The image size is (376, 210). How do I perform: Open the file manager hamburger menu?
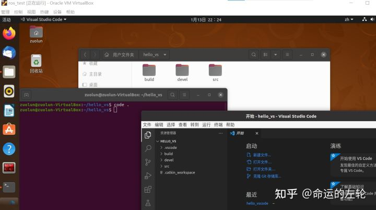(x=287, y=55)
